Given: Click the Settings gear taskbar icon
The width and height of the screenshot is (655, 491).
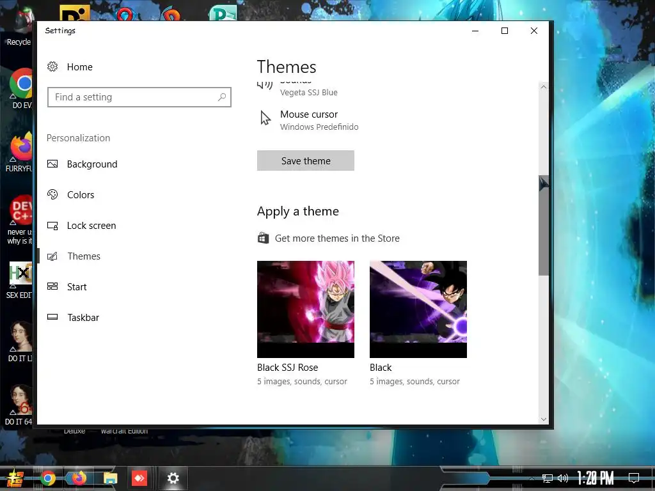Looking at the screenshot, I should [x=173, y=478].
